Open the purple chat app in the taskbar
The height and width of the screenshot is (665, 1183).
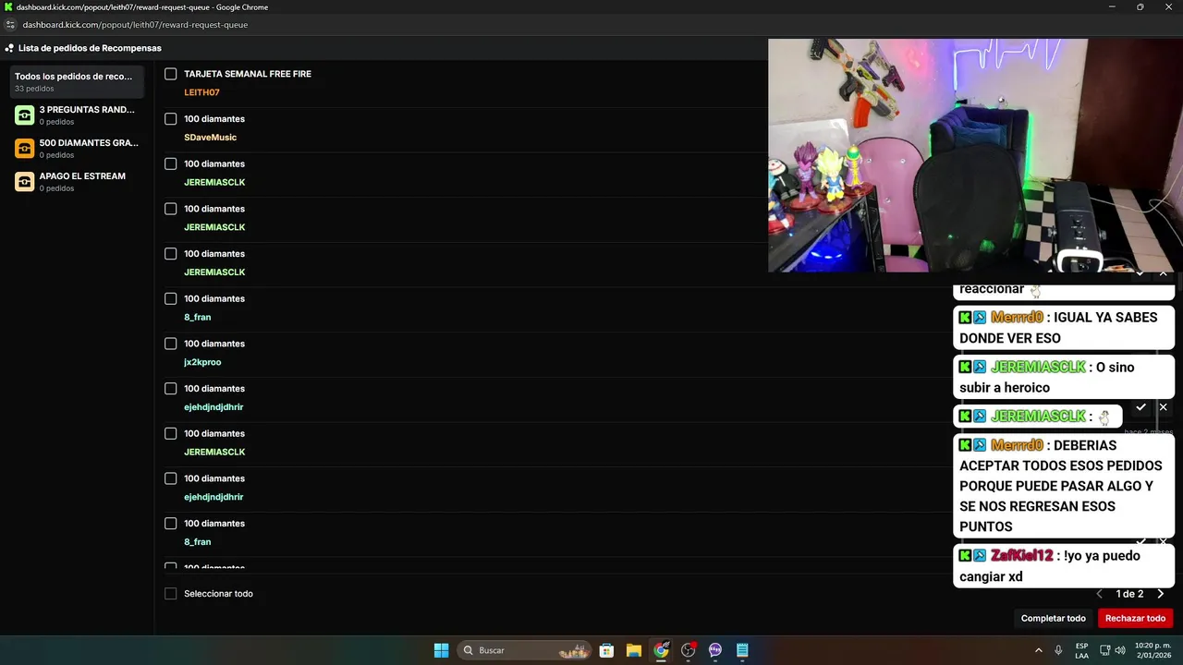(715, 650)
